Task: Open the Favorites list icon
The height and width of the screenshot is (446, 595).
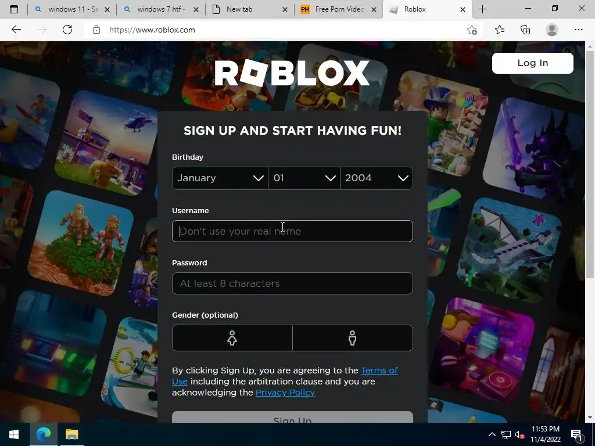Action: [499, 30]
